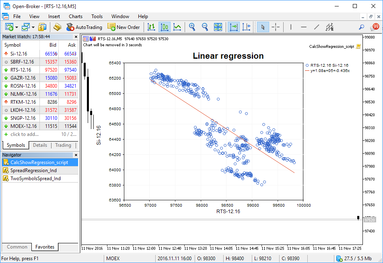This screenshot has height=263, width=383.
Task: Select the GAZR-12.16 symbol row
Action: click(x=40, y=78)
